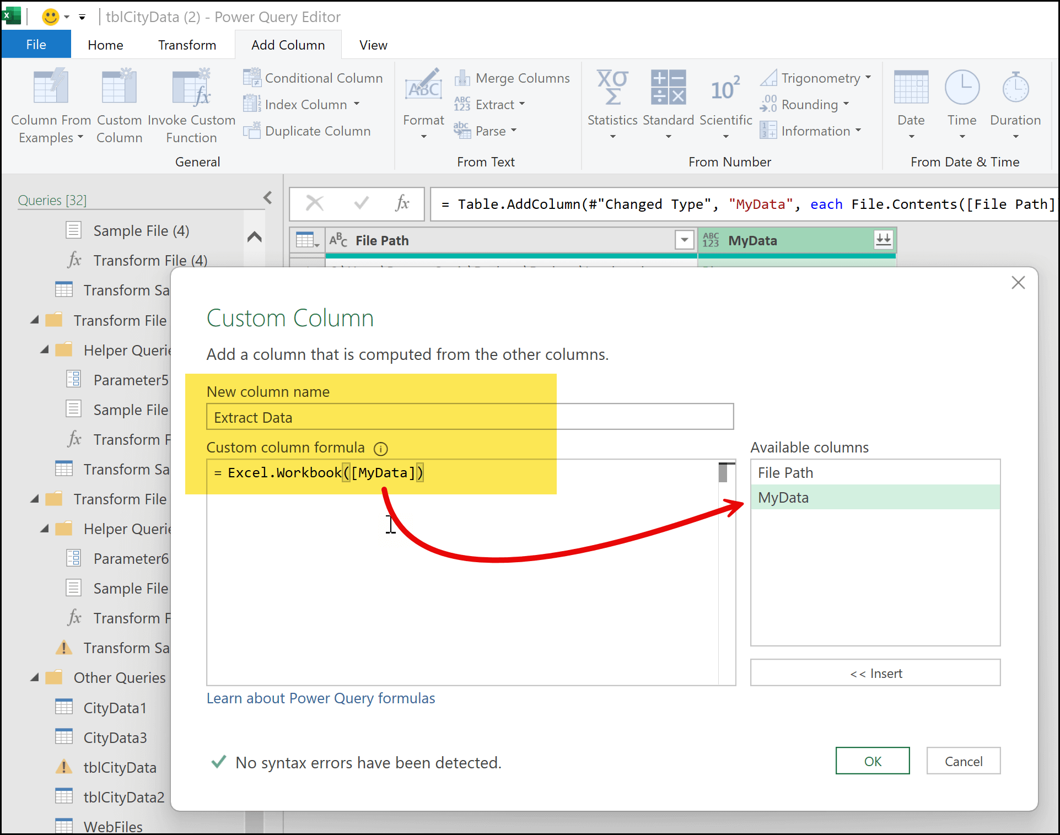Click the formula bar fx icon
Screen dimensions: 1060x835
click(x=402, y=203)
